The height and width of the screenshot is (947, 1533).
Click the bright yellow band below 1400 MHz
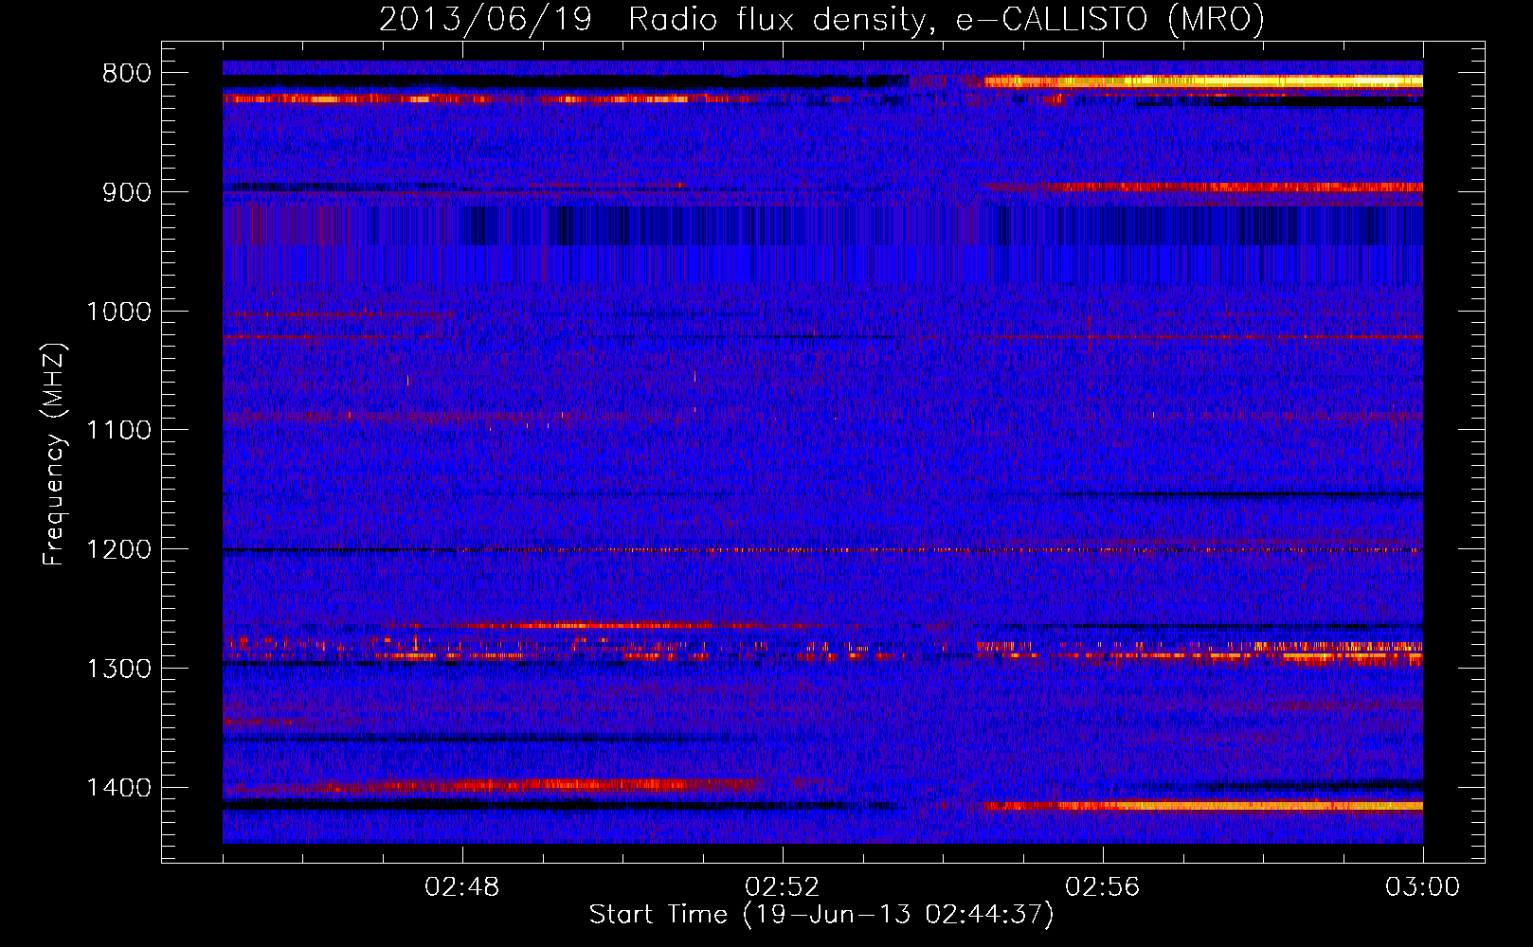1203,806
